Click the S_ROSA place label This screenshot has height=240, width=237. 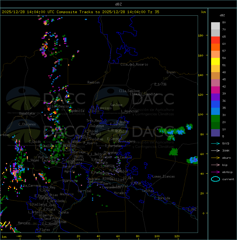136,183
